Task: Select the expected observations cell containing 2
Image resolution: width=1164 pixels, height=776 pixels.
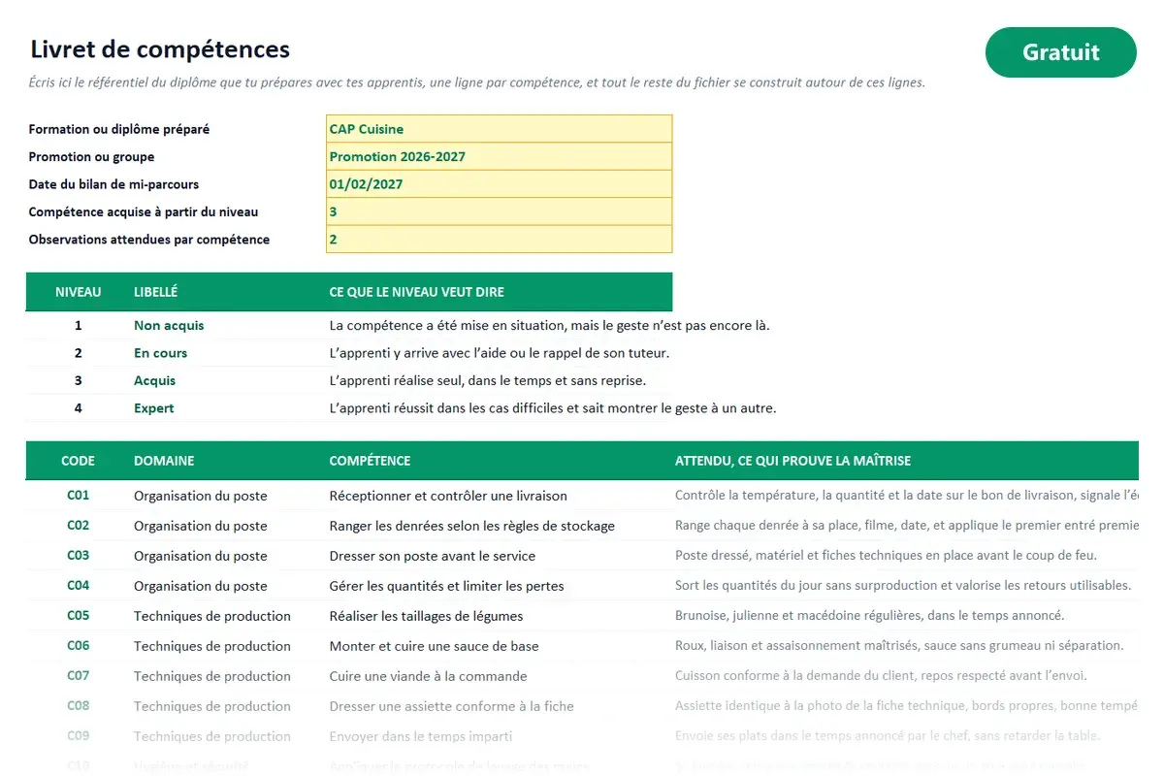Action: coord(499,239)
